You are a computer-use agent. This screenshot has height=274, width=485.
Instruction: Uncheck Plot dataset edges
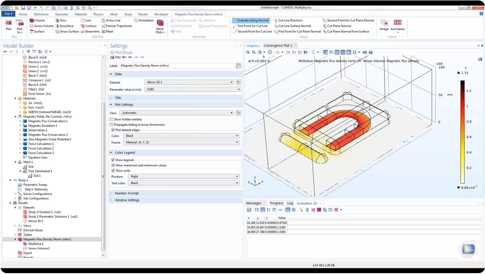[x=113, y=130]
